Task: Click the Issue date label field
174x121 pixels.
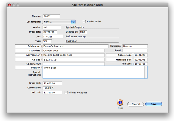Action: (28, 51)
